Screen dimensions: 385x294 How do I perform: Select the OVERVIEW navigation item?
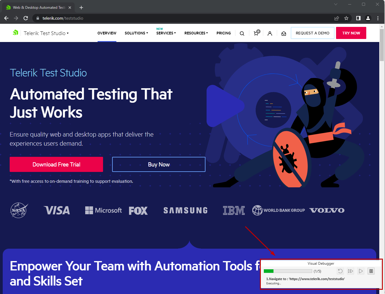pyautogui.click(x=107, y=33)
